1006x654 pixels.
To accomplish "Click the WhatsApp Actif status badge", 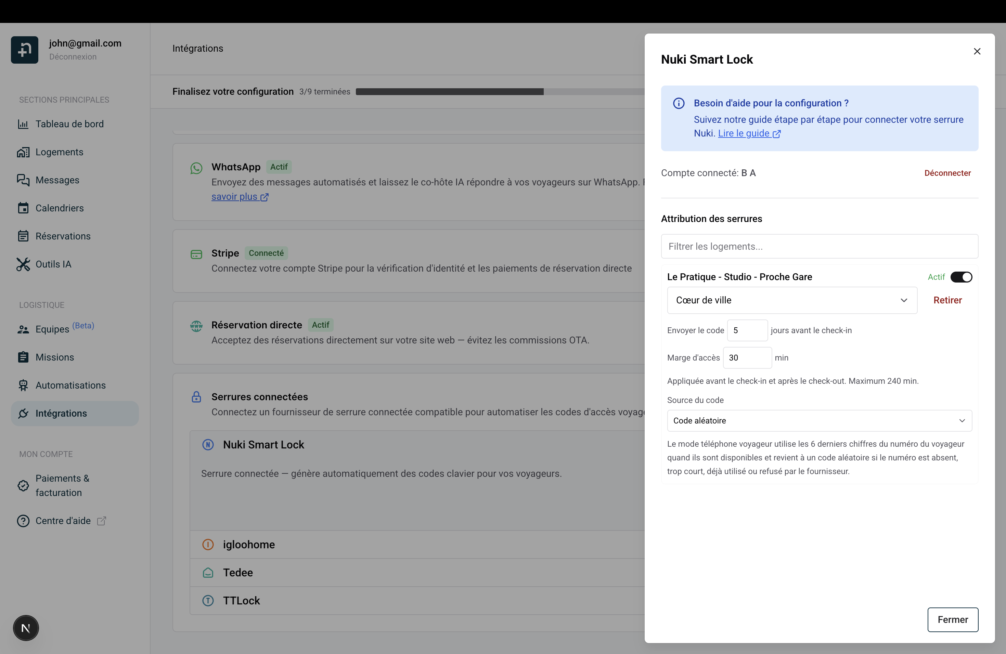I will pyautogui.click(x=279, y=167).
